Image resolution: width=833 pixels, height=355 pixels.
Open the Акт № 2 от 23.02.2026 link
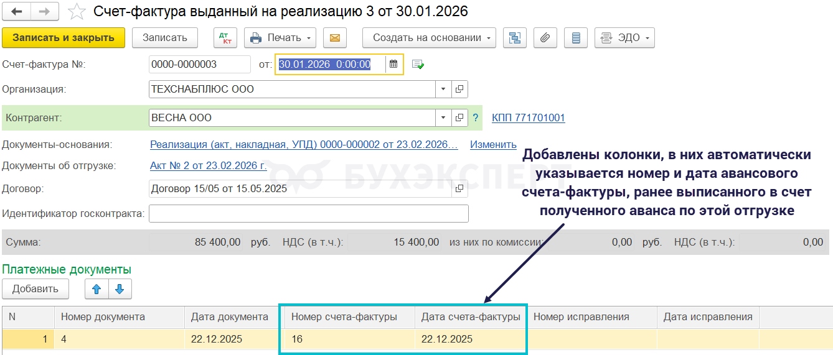tap(209, 165)
